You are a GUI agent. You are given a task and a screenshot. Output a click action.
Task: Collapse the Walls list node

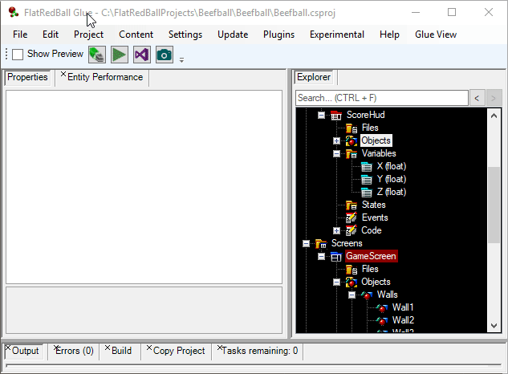coord(352,295)
